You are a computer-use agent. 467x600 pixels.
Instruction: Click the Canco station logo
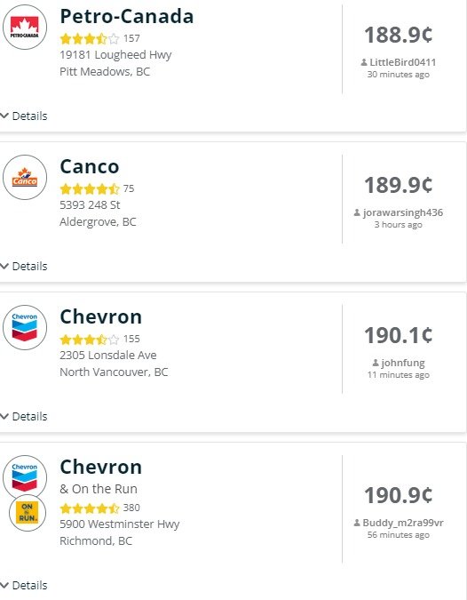click(25, 177)
